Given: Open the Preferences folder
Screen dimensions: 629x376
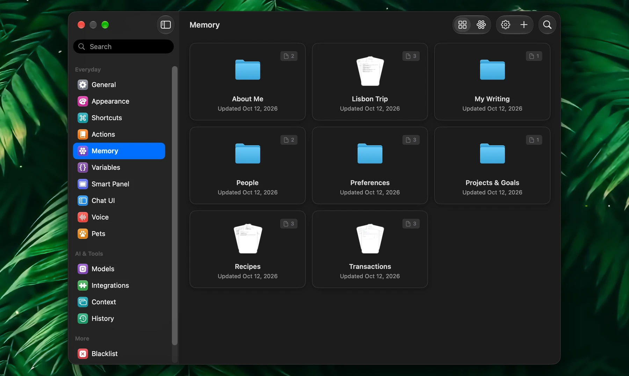Looking at the screenshot, I should click(x=370, y=165).
